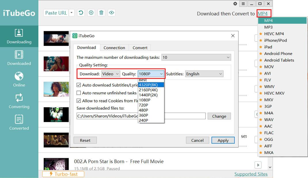This screenshot has height=178, width=308.
Task: Choose iPhone/iPod from format list
Action: pos(282,40)
